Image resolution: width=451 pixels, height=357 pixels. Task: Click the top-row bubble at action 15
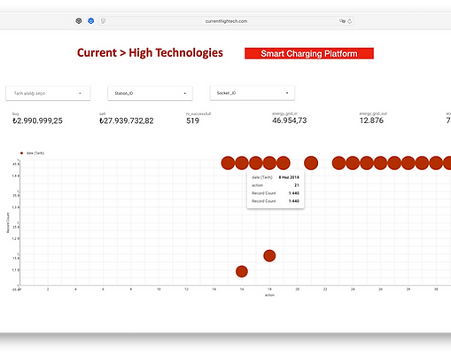(228, 163)
